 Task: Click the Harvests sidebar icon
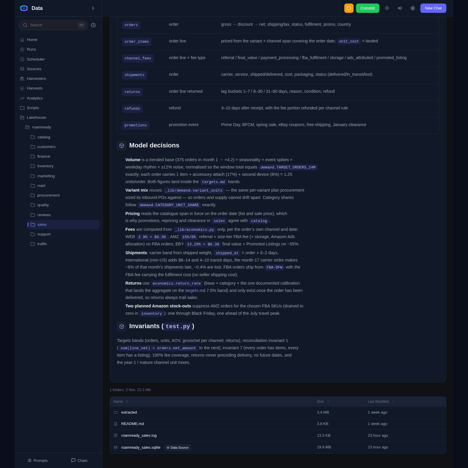[22, 88]
